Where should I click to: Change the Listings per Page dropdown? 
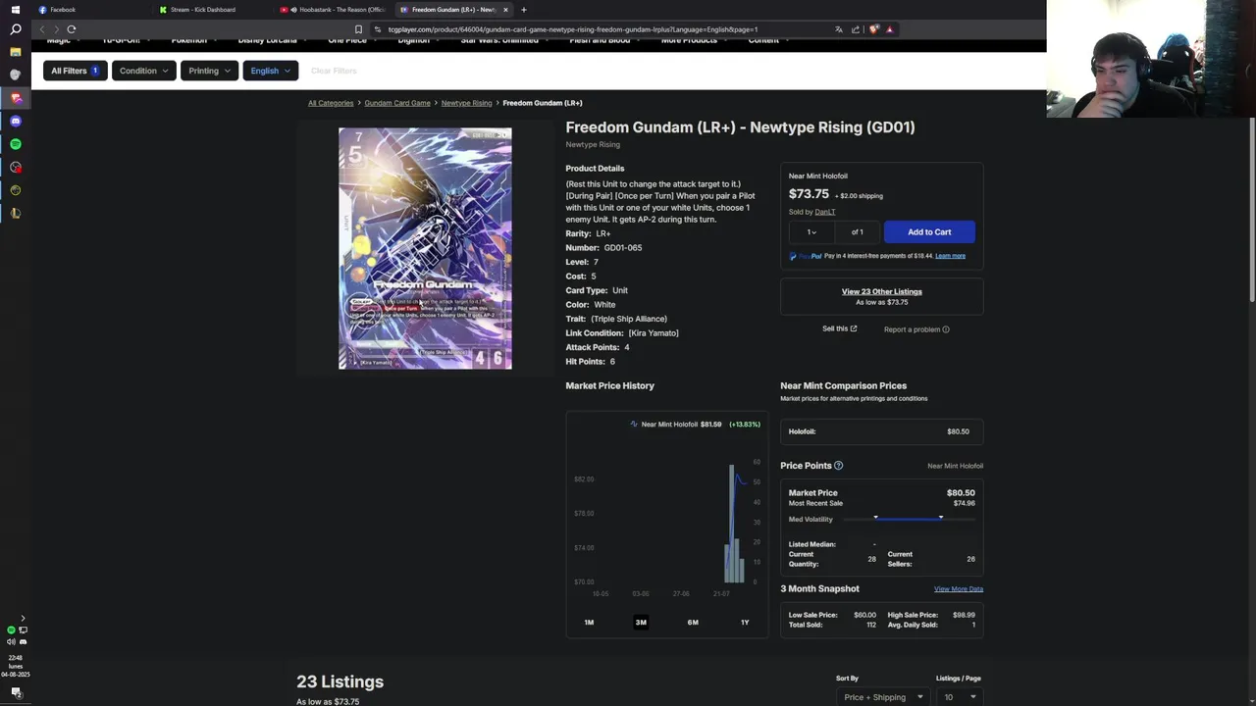[959, 697]
